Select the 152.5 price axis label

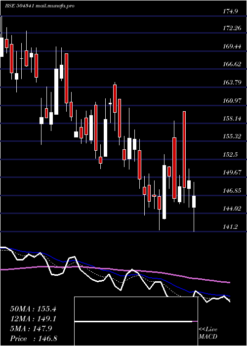(x=230, y=154)
